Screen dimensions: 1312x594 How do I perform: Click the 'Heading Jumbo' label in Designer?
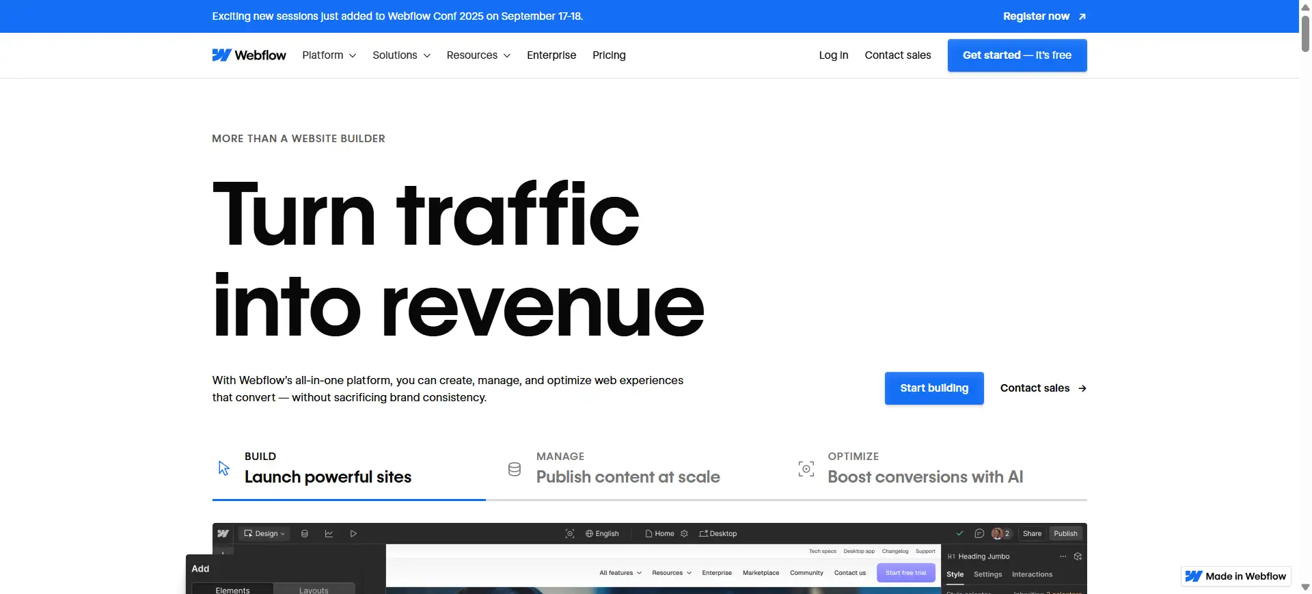[x=984, y=556]
